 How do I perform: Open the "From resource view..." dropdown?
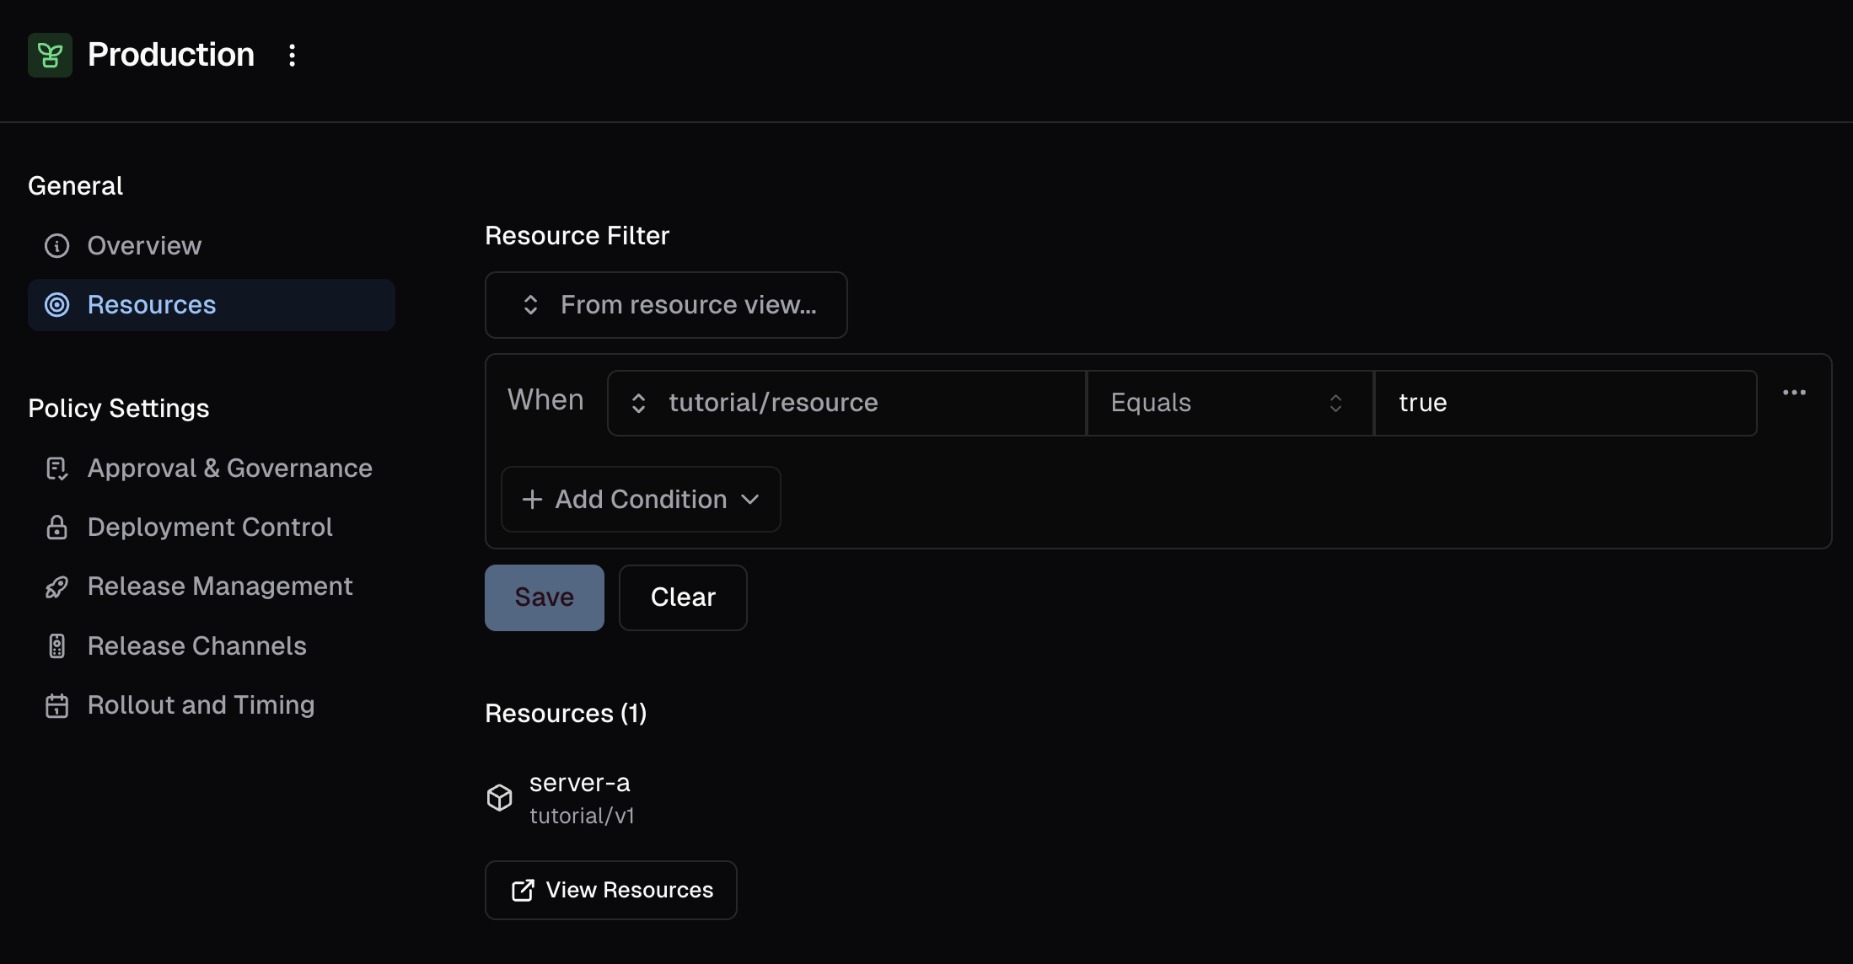(666, 305)
